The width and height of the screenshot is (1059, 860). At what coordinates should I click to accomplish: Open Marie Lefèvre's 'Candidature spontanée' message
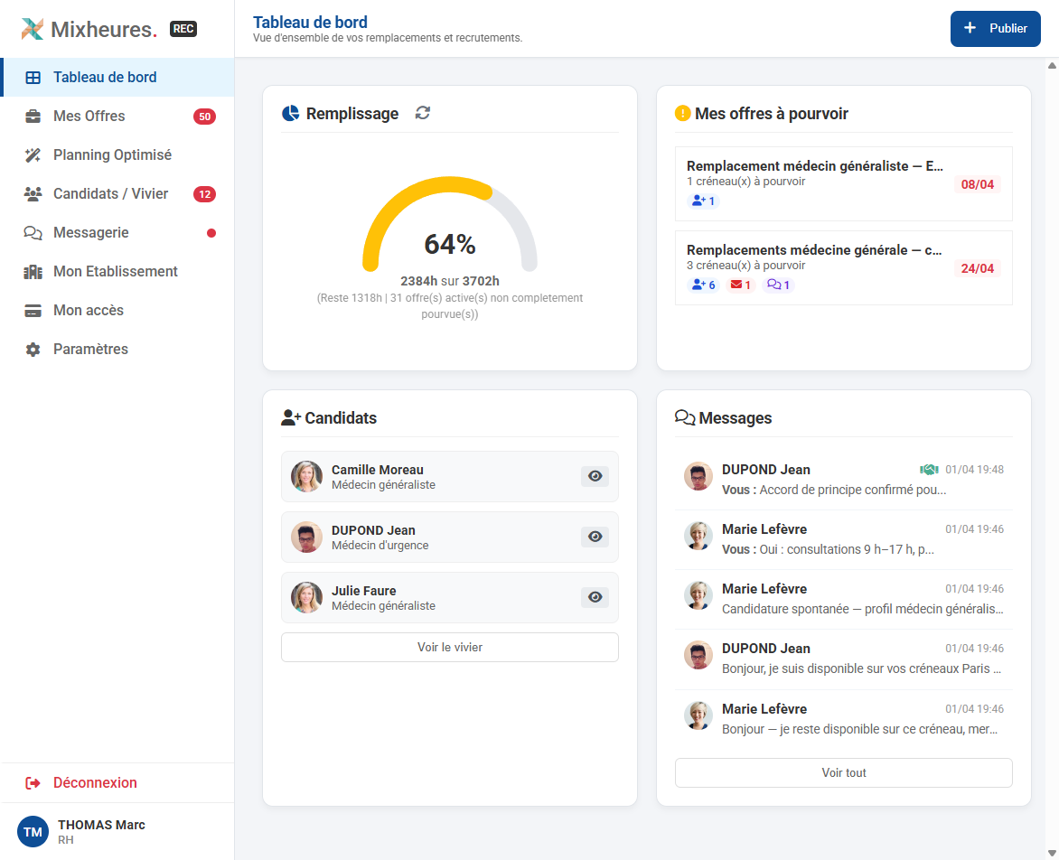(x=844, y=600)
